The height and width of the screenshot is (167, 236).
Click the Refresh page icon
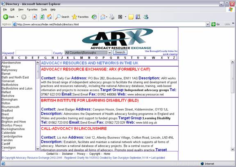(x=42, y=17)
